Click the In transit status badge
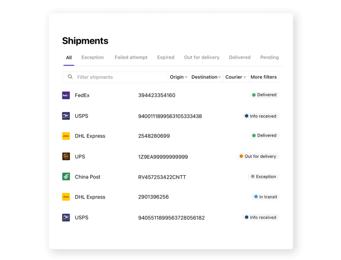Screen dimensions: 341x260 pos(265,197)
